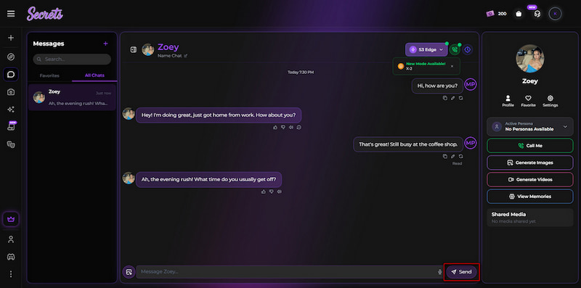Image resolution: width=581 pixels, height=288 pixels.
Task: Click the Messages search field
Action: coord(72,59)
